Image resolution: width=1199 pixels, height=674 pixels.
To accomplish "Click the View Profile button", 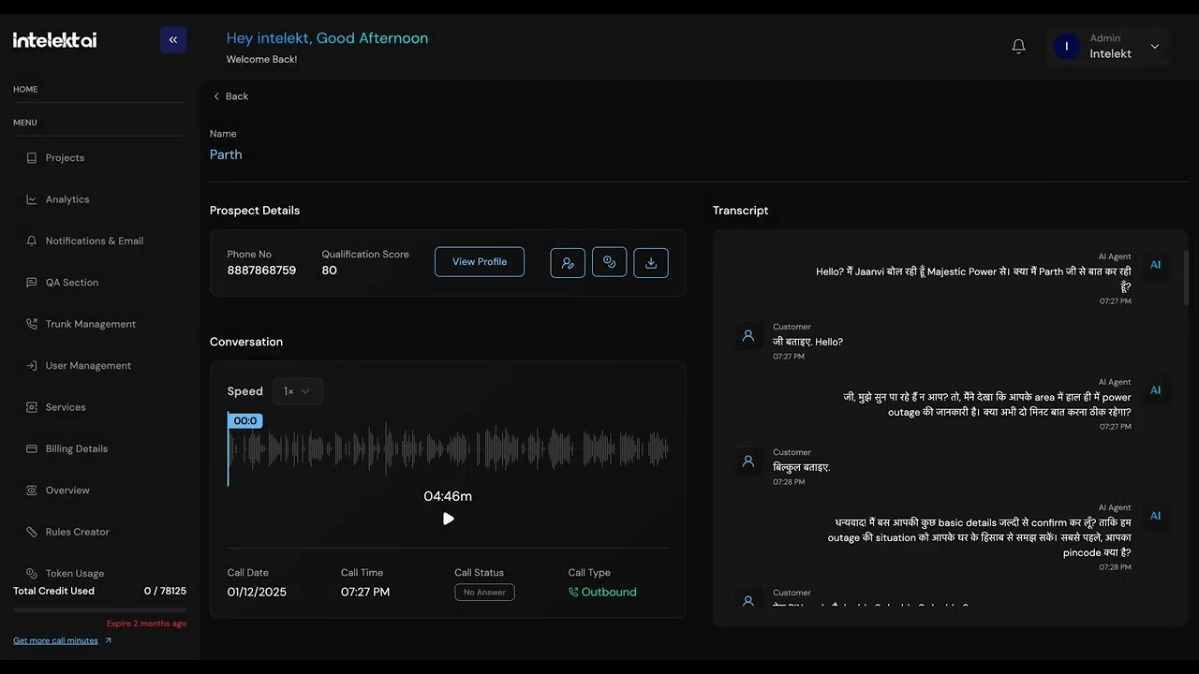I will click(480, 262).
